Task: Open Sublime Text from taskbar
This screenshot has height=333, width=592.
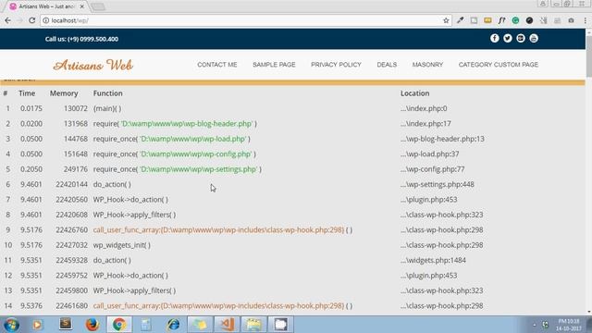Action: pos(66,325)
